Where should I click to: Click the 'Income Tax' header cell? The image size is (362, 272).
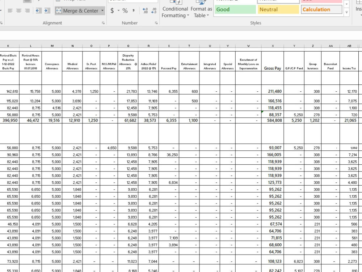[349, 61]
